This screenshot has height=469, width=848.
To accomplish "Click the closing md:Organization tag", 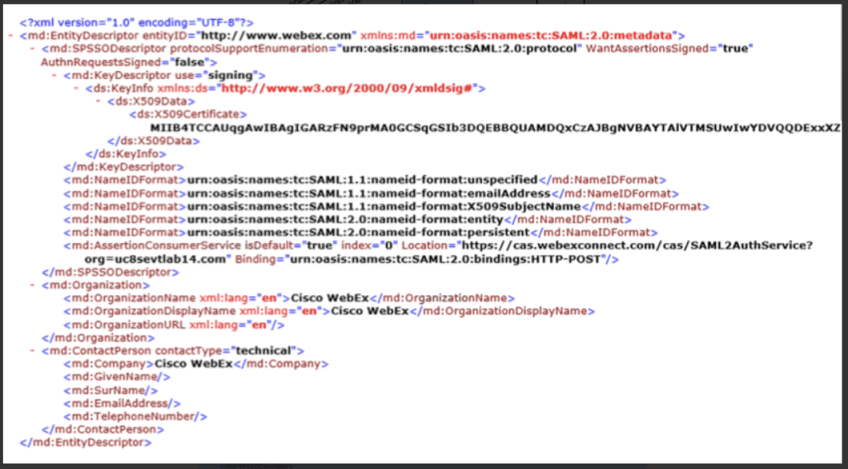I will click(x=99, y=338).
